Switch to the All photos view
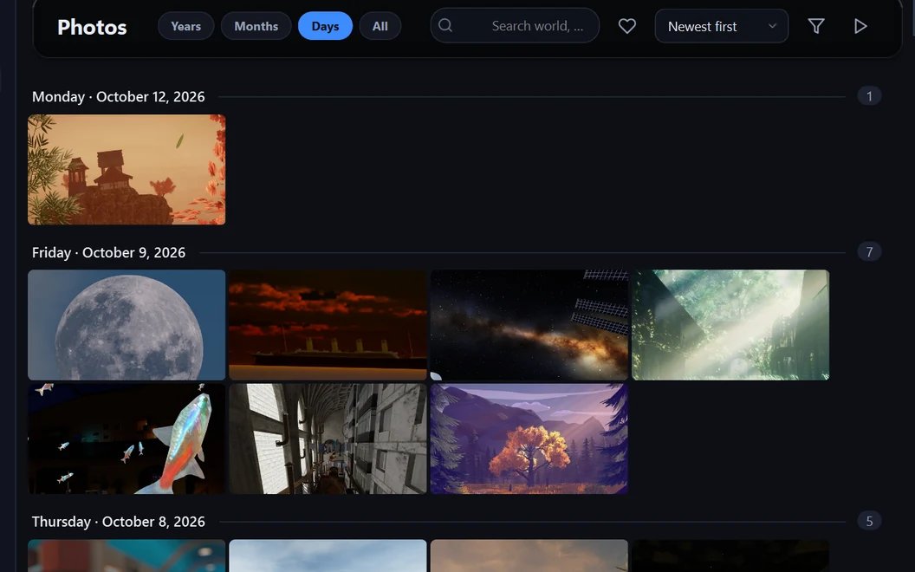The image size is (915, 572). tap(380, 26)
